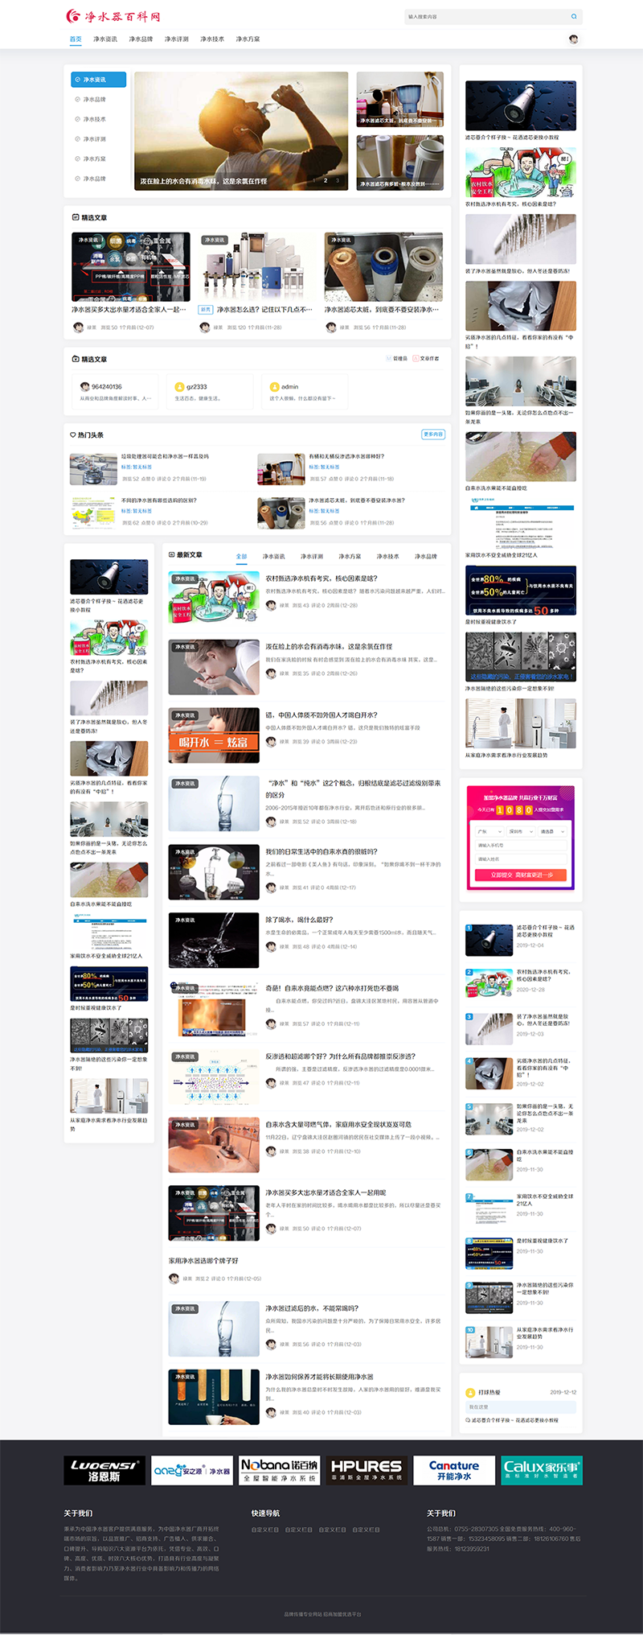
Task: Switch to 净水方案 tab in 最新文章
Action: [x=350, y=556]
